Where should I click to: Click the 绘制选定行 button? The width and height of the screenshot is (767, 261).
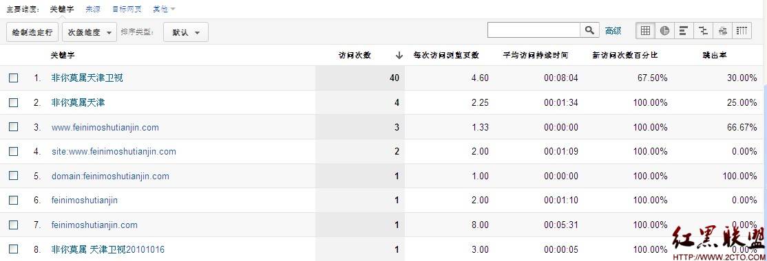coord(32,32)
